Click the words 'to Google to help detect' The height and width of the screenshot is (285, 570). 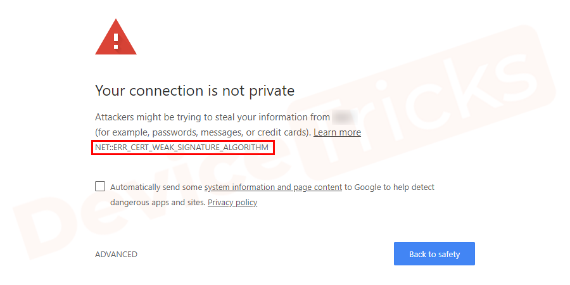coord(389,187)
